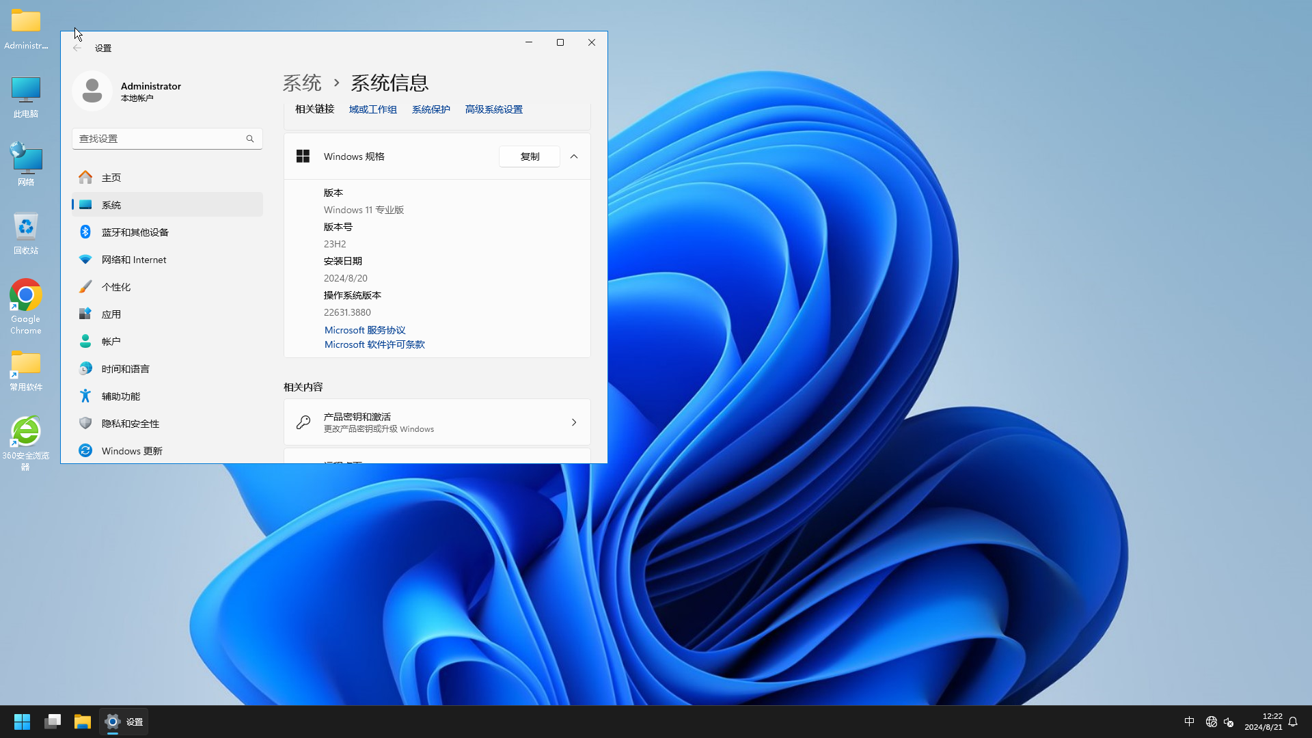Image resolution: width=1312 pixels, height=738 pixels.
Task: Click the 系统 breadcrumb in header
Action: (x=302, y=83)
